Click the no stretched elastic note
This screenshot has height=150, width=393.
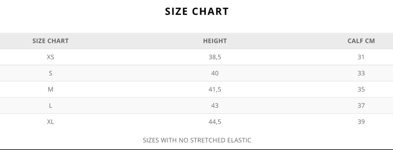(x=197, y=140)
